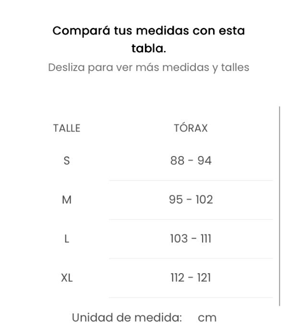The image size is (288, 325).
Task: Click the cm unit of measure value
Action: point(207,318)
